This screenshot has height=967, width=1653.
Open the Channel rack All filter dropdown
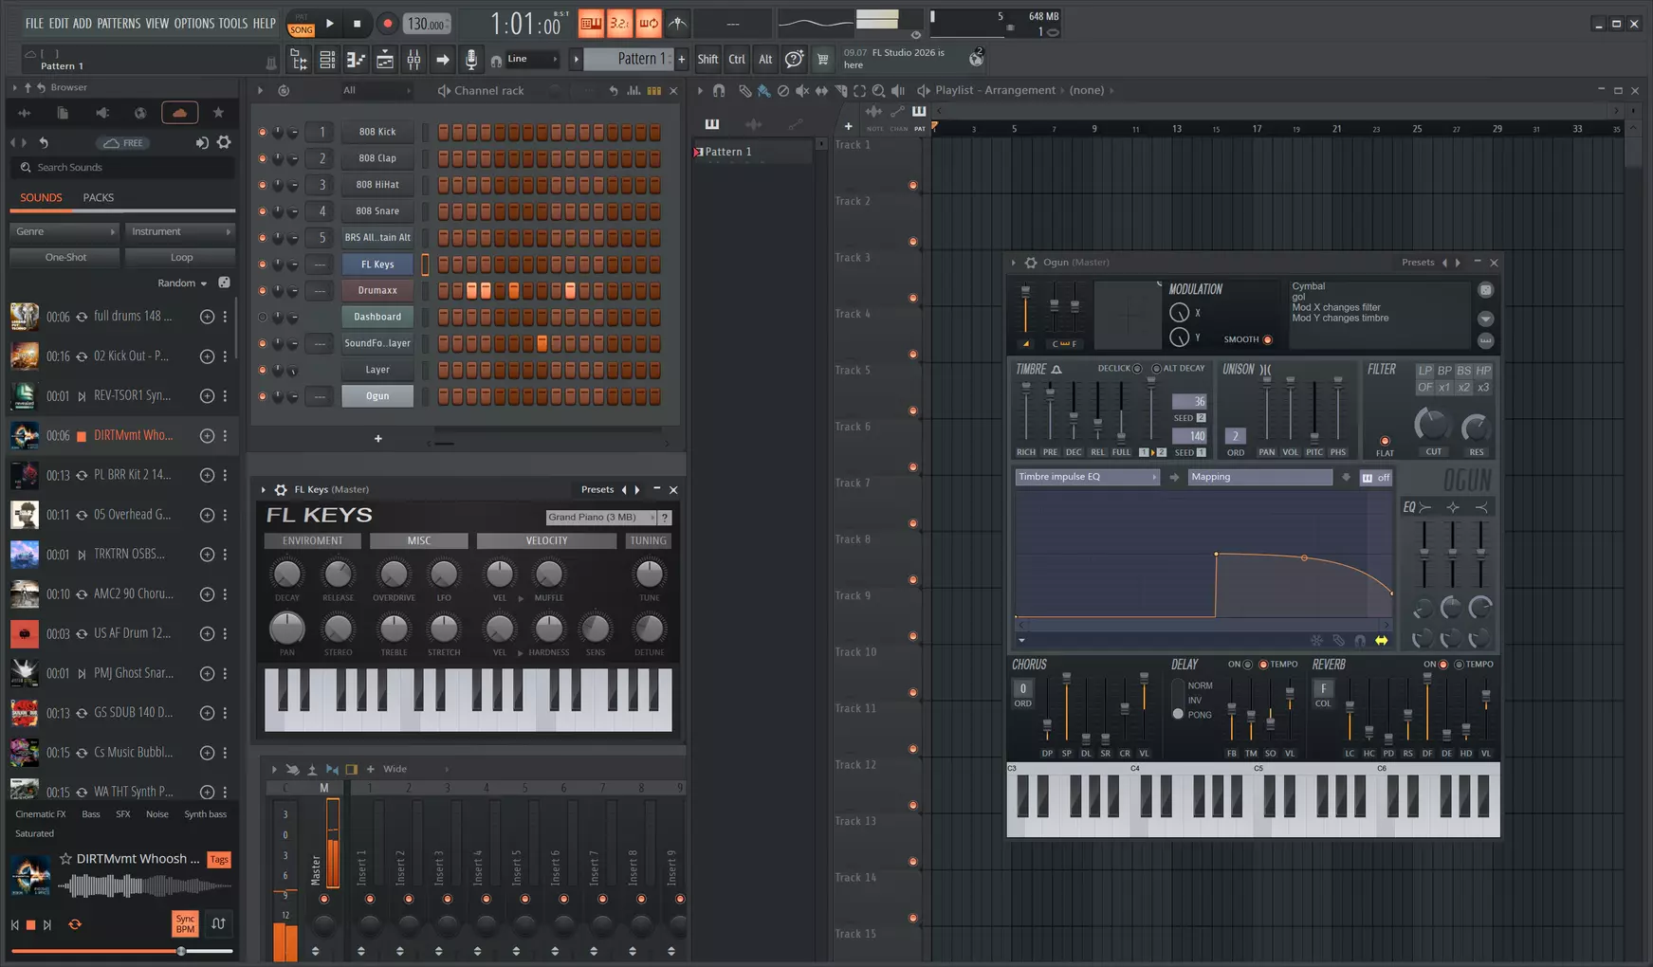[377, 91]
